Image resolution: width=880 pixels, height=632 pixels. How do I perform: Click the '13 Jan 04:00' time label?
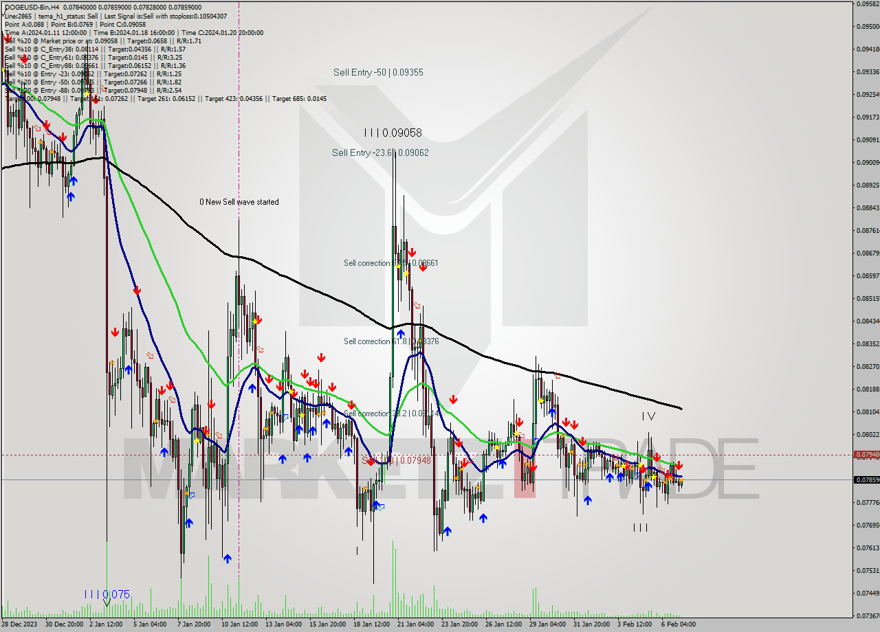coord(283,624)
